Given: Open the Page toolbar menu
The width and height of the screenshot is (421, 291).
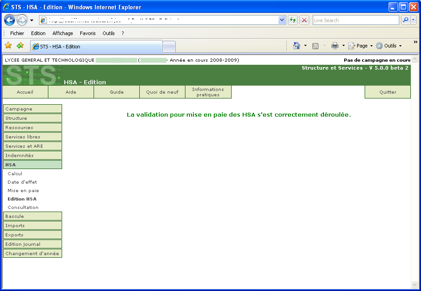Looking at the screenshot, I should pyautogui.click(x=361, y=46).
